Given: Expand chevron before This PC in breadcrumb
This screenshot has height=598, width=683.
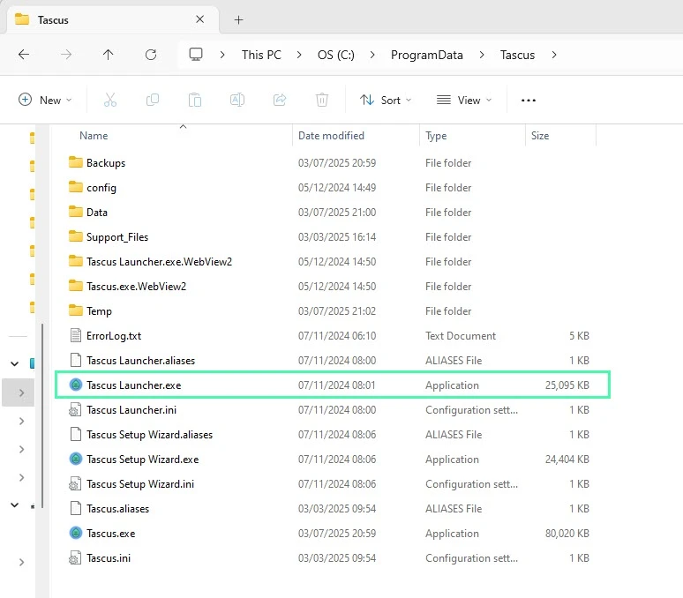Looking at the screenshot, I should point(222,55).
